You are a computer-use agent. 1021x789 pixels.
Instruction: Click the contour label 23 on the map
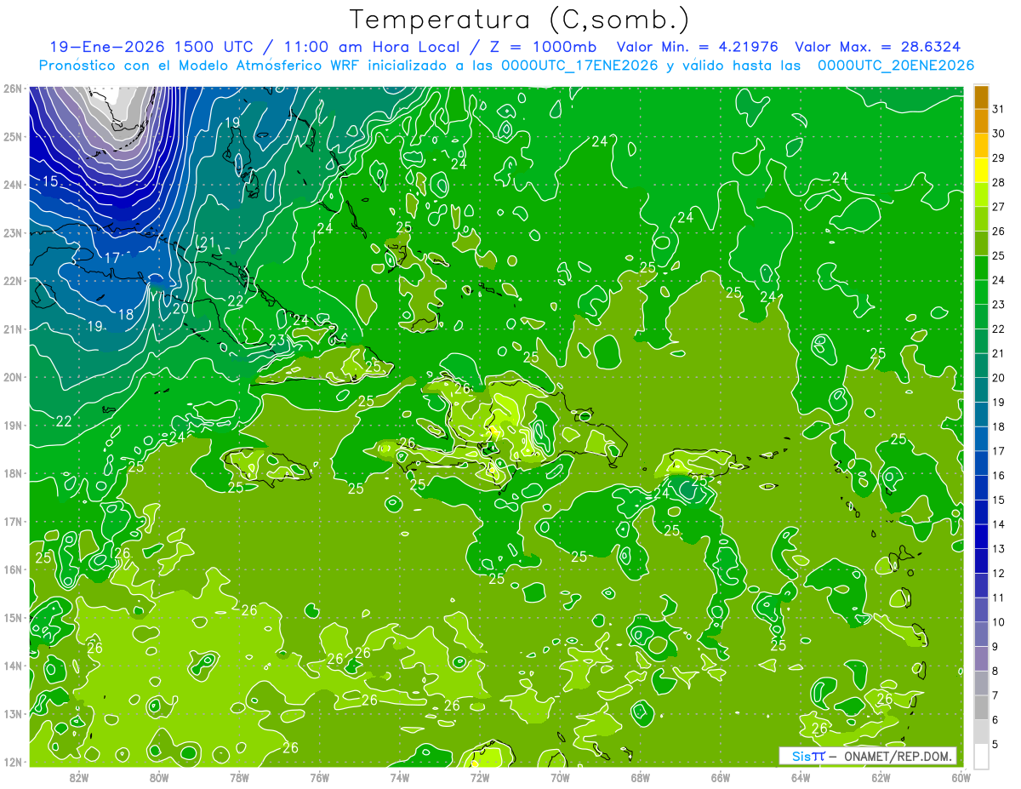[x=277, y=340]
